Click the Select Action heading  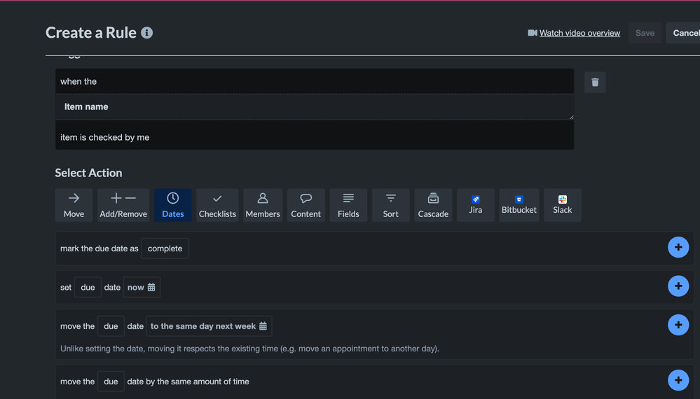(x=88, y=173)
